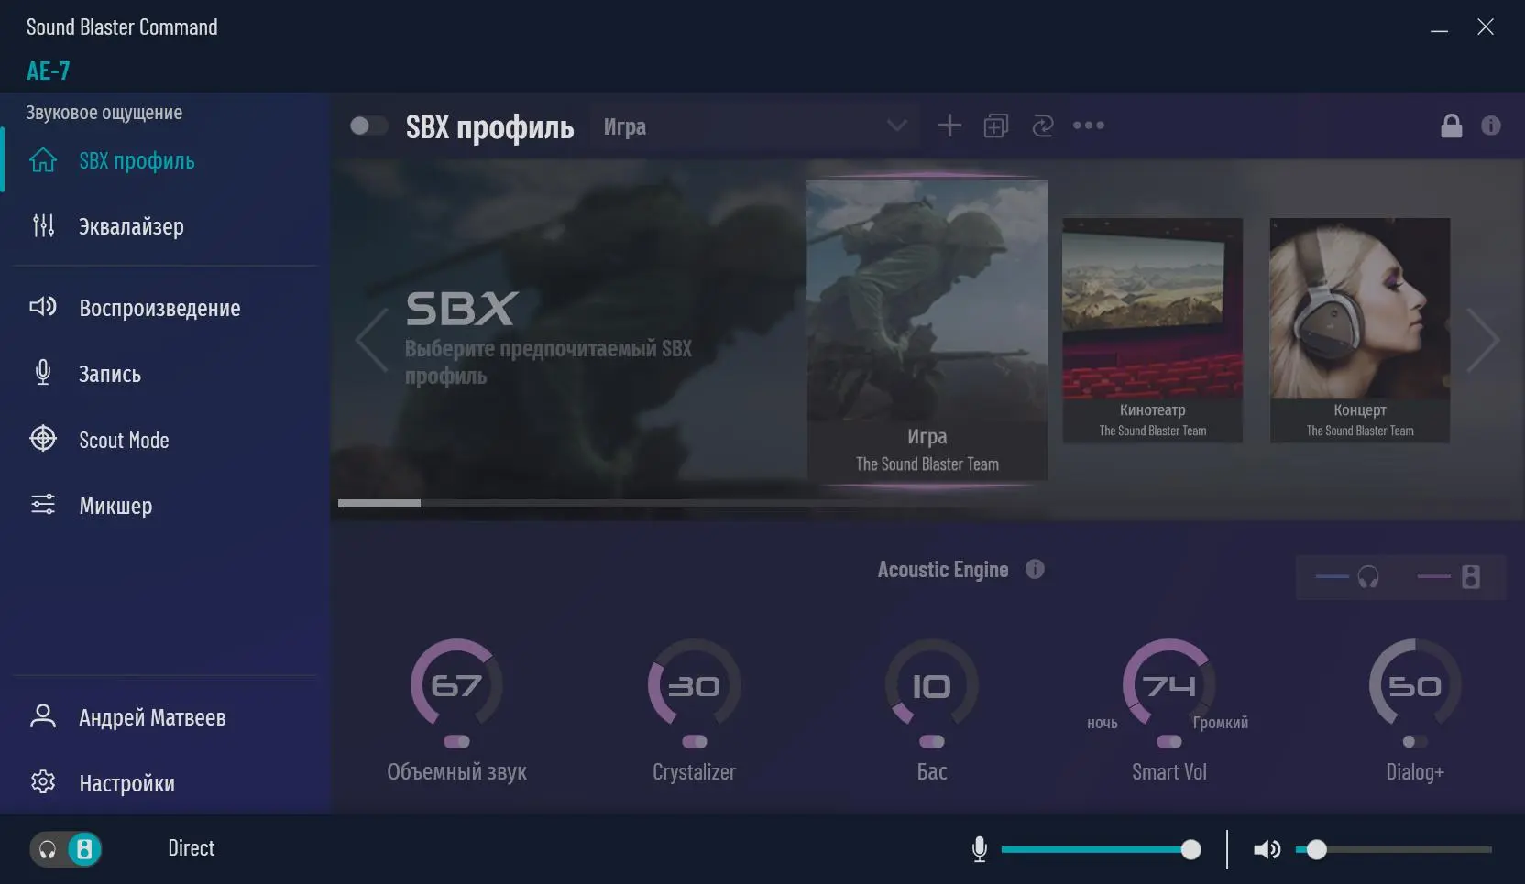Image resolution: width=1525 pixels, height=884 pixels.
Task: Click the Scout Mode crosshair icon
Action: coord(43,439)
